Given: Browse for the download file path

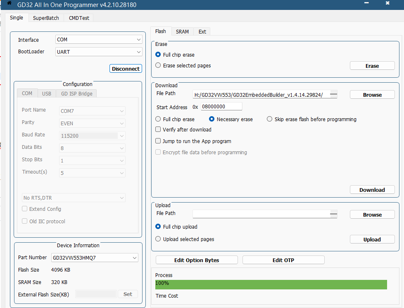Looking at the screenshot, I should (372, 95).
